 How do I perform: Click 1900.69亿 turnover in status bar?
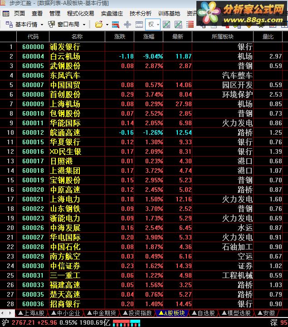click(94, 322)
